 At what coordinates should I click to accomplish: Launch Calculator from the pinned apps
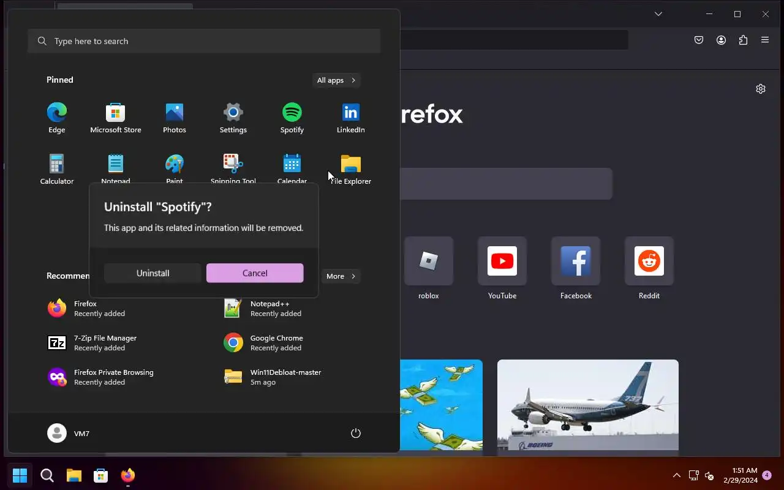tap(57, 169)
